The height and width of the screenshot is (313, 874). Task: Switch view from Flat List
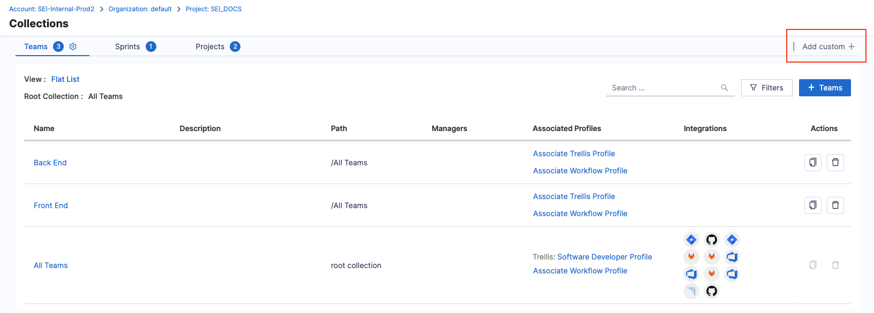(65, 79)
